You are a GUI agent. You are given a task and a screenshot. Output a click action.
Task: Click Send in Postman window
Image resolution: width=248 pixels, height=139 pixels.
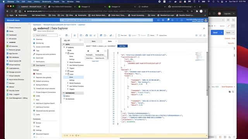click(x=215, y=32)
